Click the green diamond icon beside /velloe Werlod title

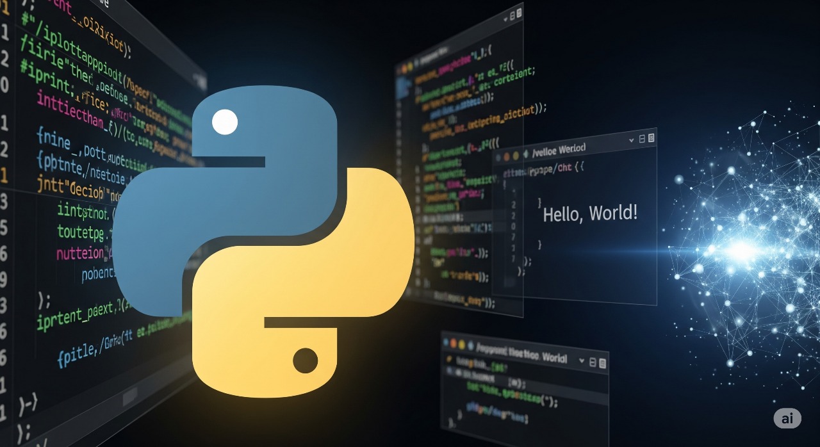tap(525, 154)
